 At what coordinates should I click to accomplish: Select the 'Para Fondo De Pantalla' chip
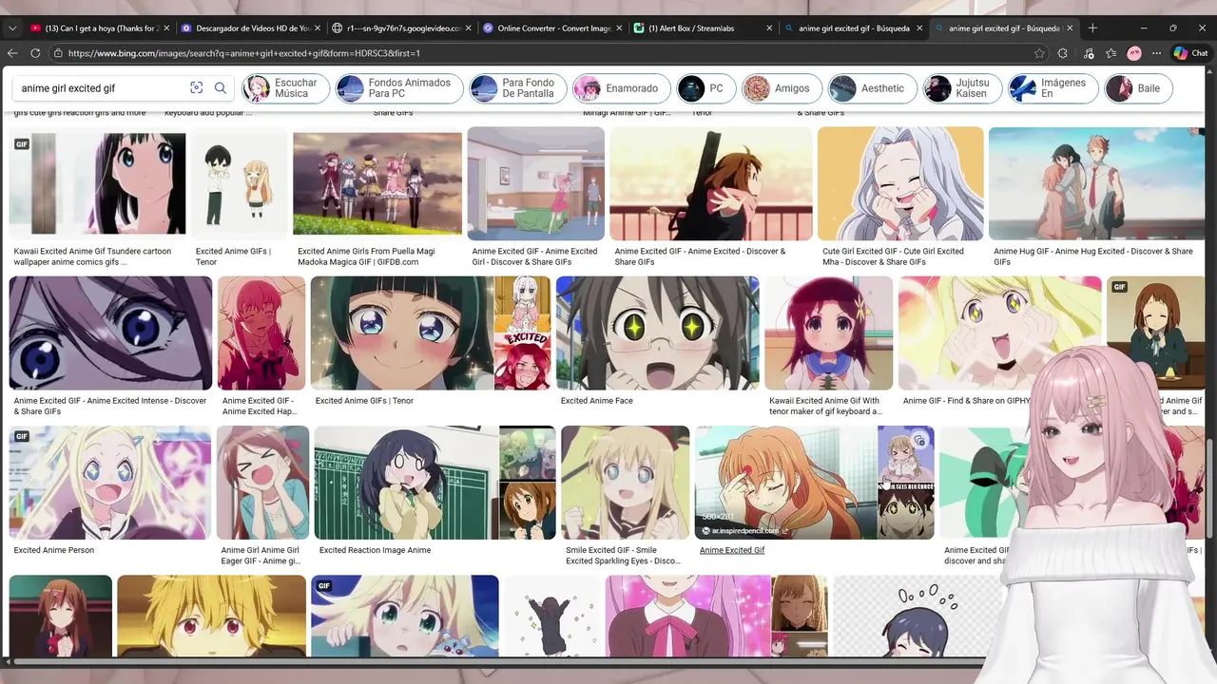[x=518, y=88]
